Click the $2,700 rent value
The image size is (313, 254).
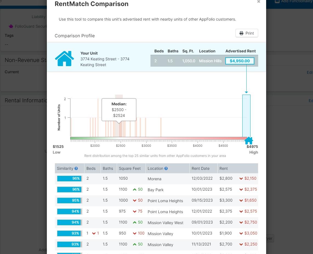[226, 244]
